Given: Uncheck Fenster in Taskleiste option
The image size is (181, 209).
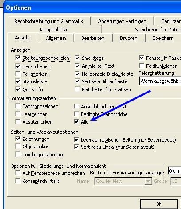Looking at the screenshot, I should 142,58.
